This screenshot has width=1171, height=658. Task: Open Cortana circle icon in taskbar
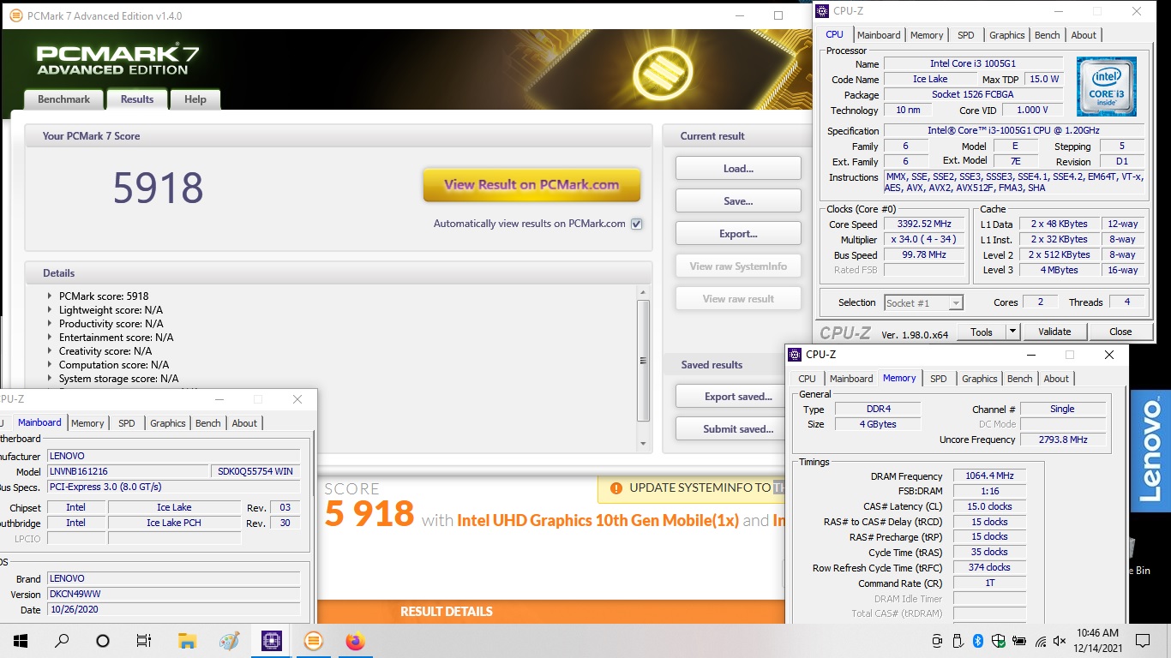tap(103, 640)
